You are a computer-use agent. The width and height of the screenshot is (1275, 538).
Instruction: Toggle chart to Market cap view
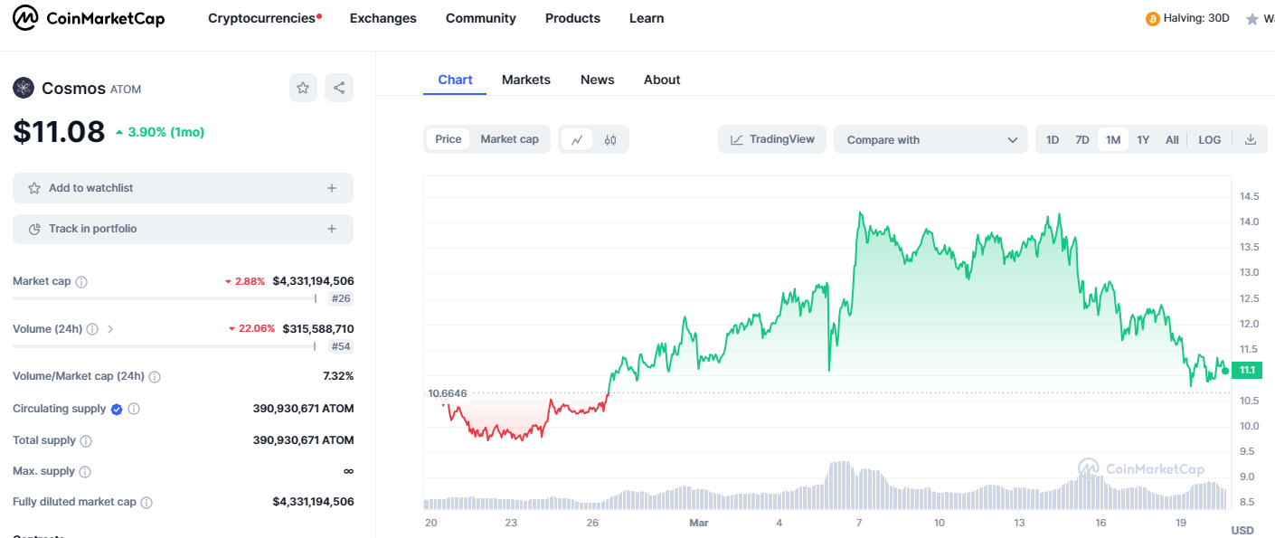[x=509, y=139]
